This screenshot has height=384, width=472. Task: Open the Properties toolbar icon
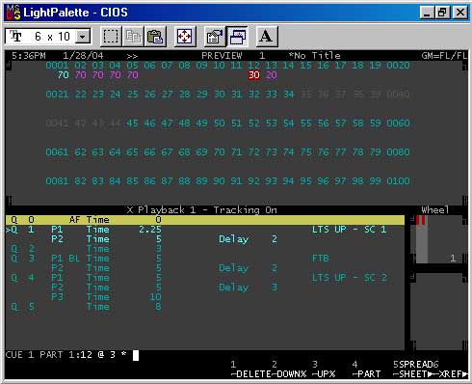(215, 37)
